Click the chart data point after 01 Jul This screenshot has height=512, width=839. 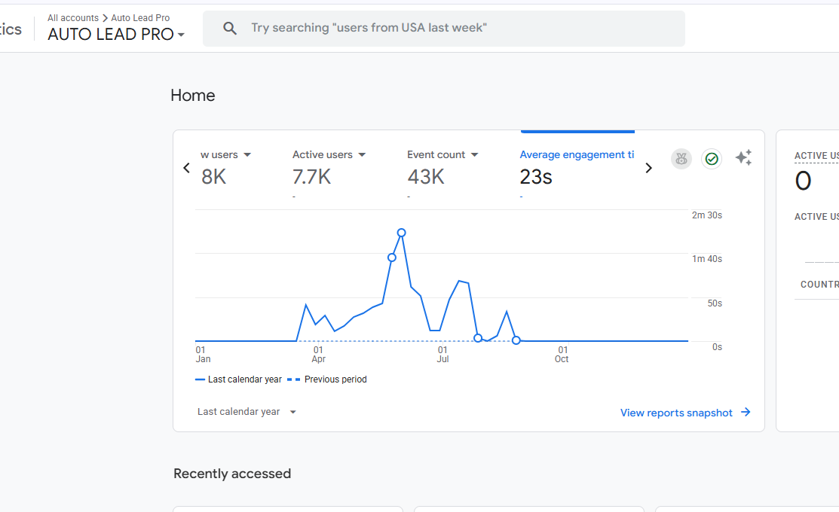coord(478,338)
